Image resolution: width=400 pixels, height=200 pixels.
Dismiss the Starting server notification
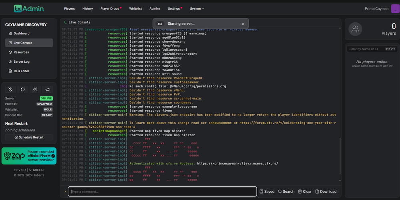point(243,24)
